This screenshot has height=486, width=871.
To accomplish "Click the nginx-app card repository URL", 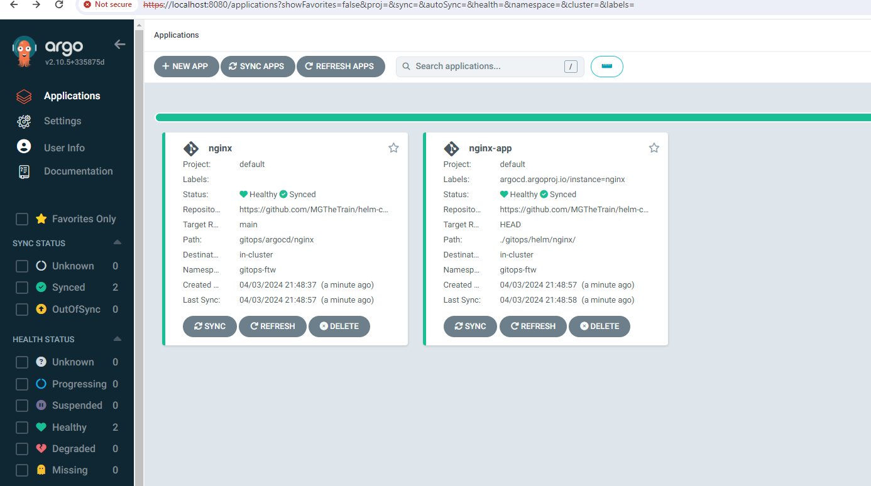I will tap(574, 210).
